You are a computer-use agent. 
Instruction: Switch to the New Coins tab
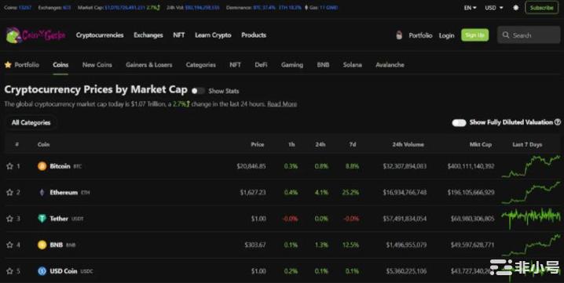[97, 64]
